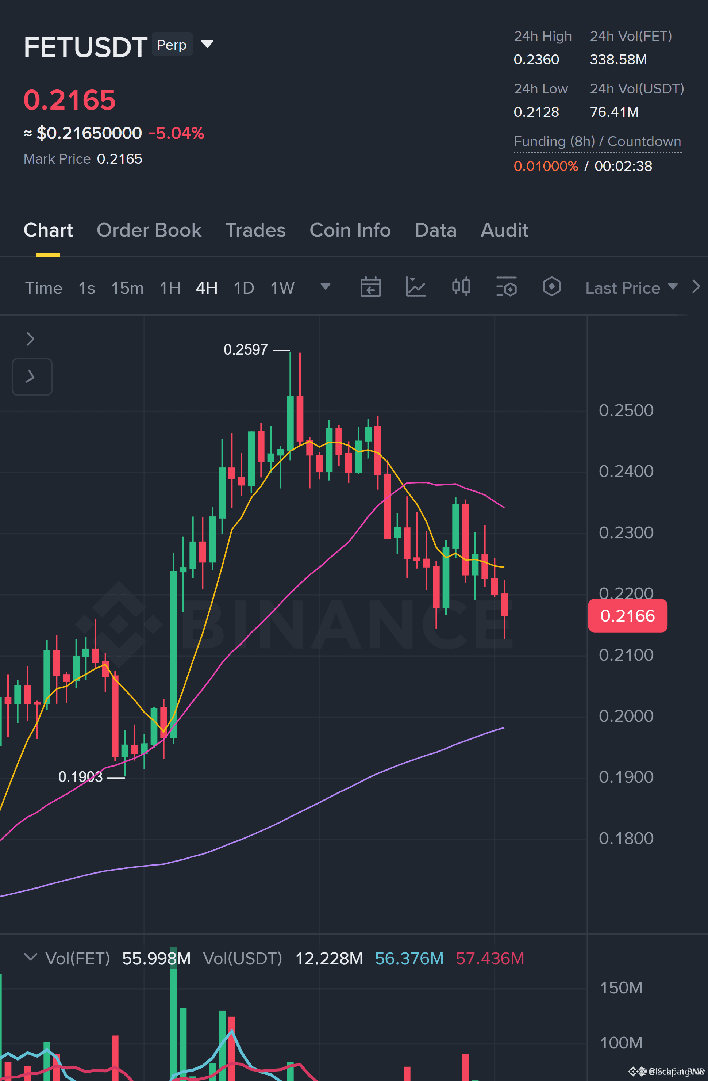Click the candlestick chart type icon
The image size is (708, 1081).
461,287
